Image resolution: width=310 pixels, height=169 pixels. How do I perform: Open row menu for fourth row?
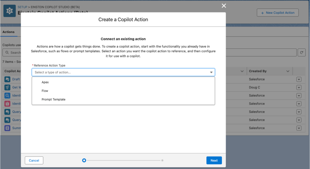[299, 104]
